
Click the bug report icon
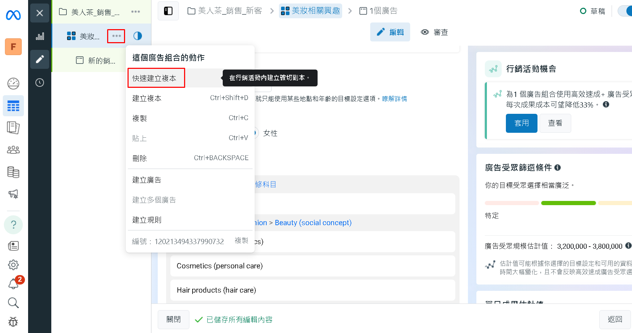tap(13, 321)
